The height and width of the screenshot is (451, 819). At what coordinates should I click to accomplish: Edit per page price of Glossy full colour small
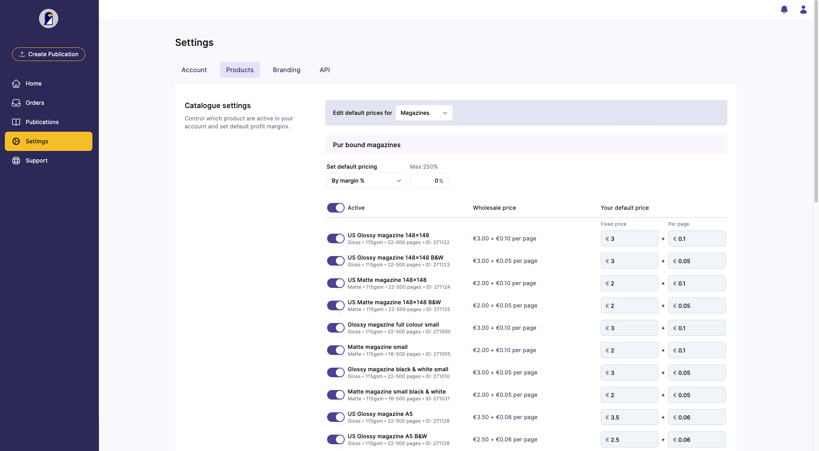(697, 328)
